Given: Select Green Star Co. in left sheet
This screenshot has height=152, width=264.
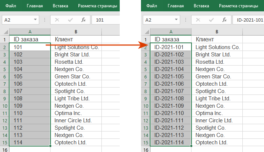Looking at the screenshot, I should point(76,77).
